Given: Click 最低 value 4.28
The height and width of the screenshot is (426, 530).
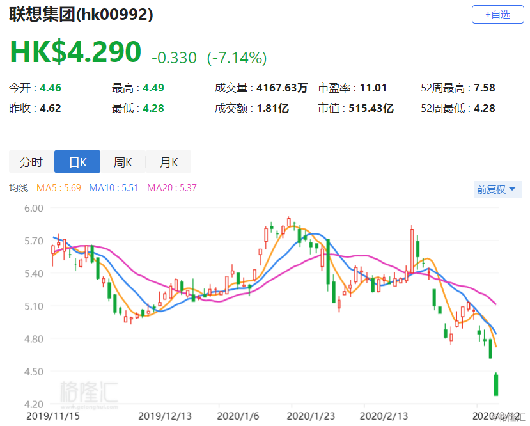Looking at the screenshot, I should pyautogui.click(x=153, y=108).
